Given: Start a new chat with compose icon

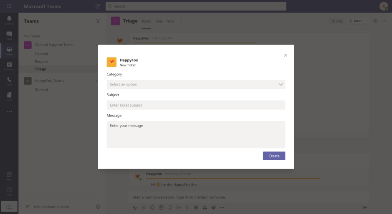Looking at the screenshot, I should point(98,6).
